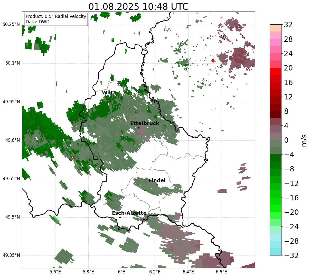Click the colorbar tick label 20

click(288, 68)
